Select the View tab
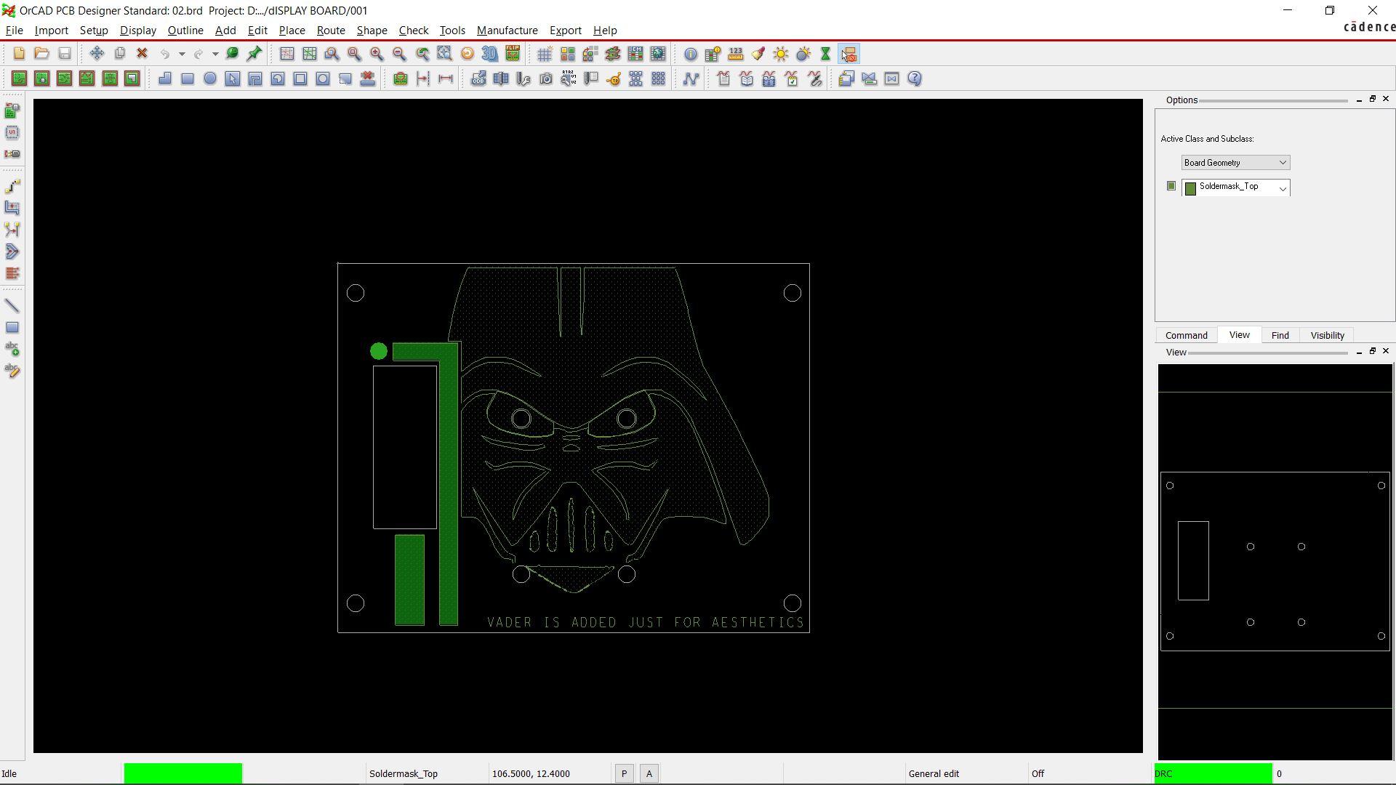Image resolution: width=1396 pixels, height=785 pixels. 1239,335
